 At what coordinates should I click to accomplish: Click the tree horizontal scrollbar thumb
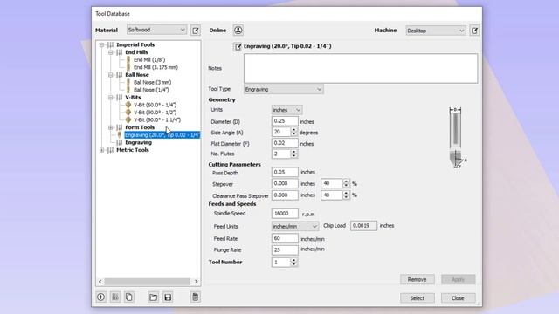(x=148, y=282)
